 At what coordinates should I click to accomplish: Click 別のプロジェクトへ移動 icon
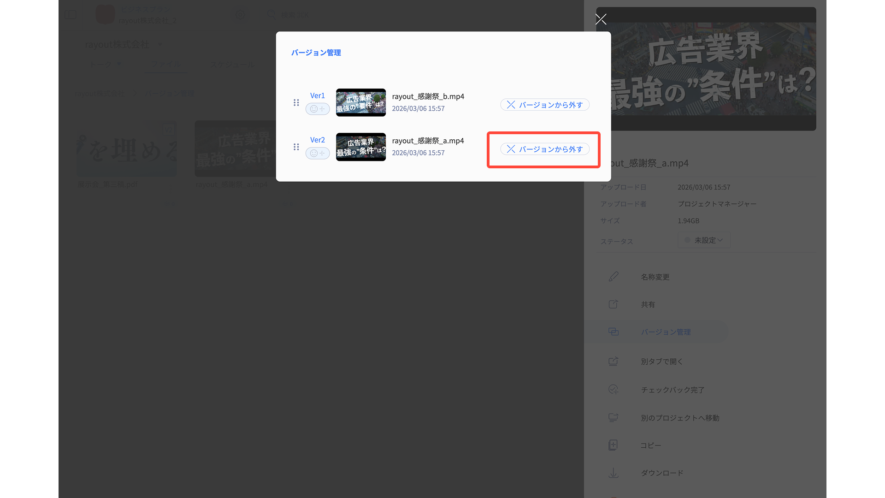coord(613,418)
